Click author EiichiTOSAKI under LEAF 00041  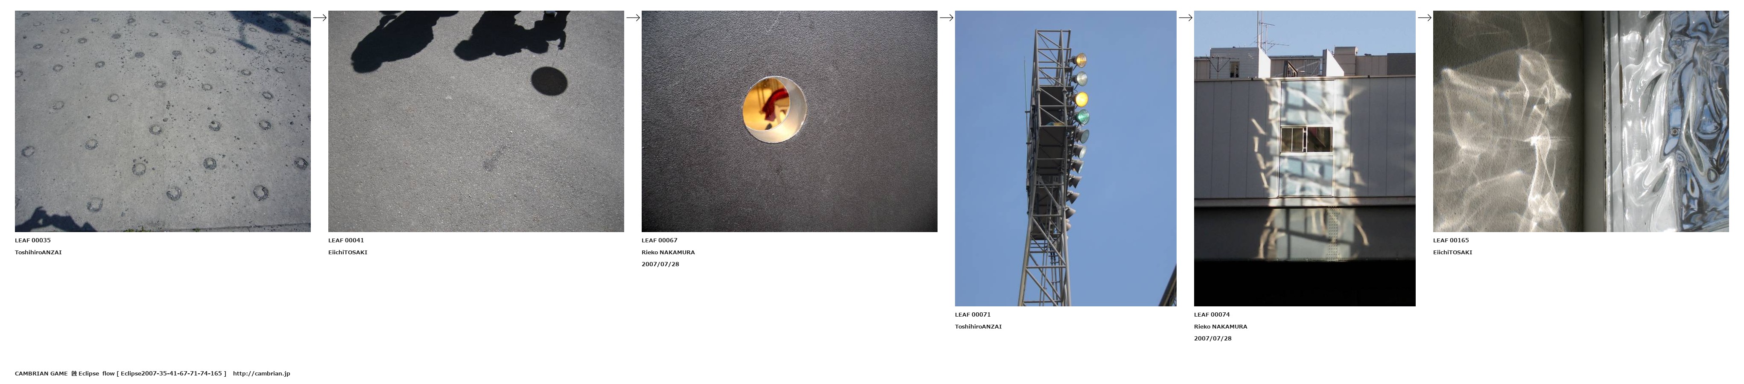[348, 252]
